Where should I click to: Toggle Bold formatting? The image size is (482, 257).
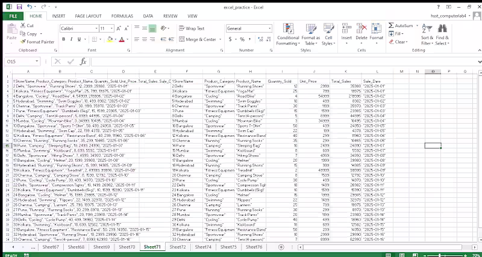pyautogui.click(x=64, y=39)
